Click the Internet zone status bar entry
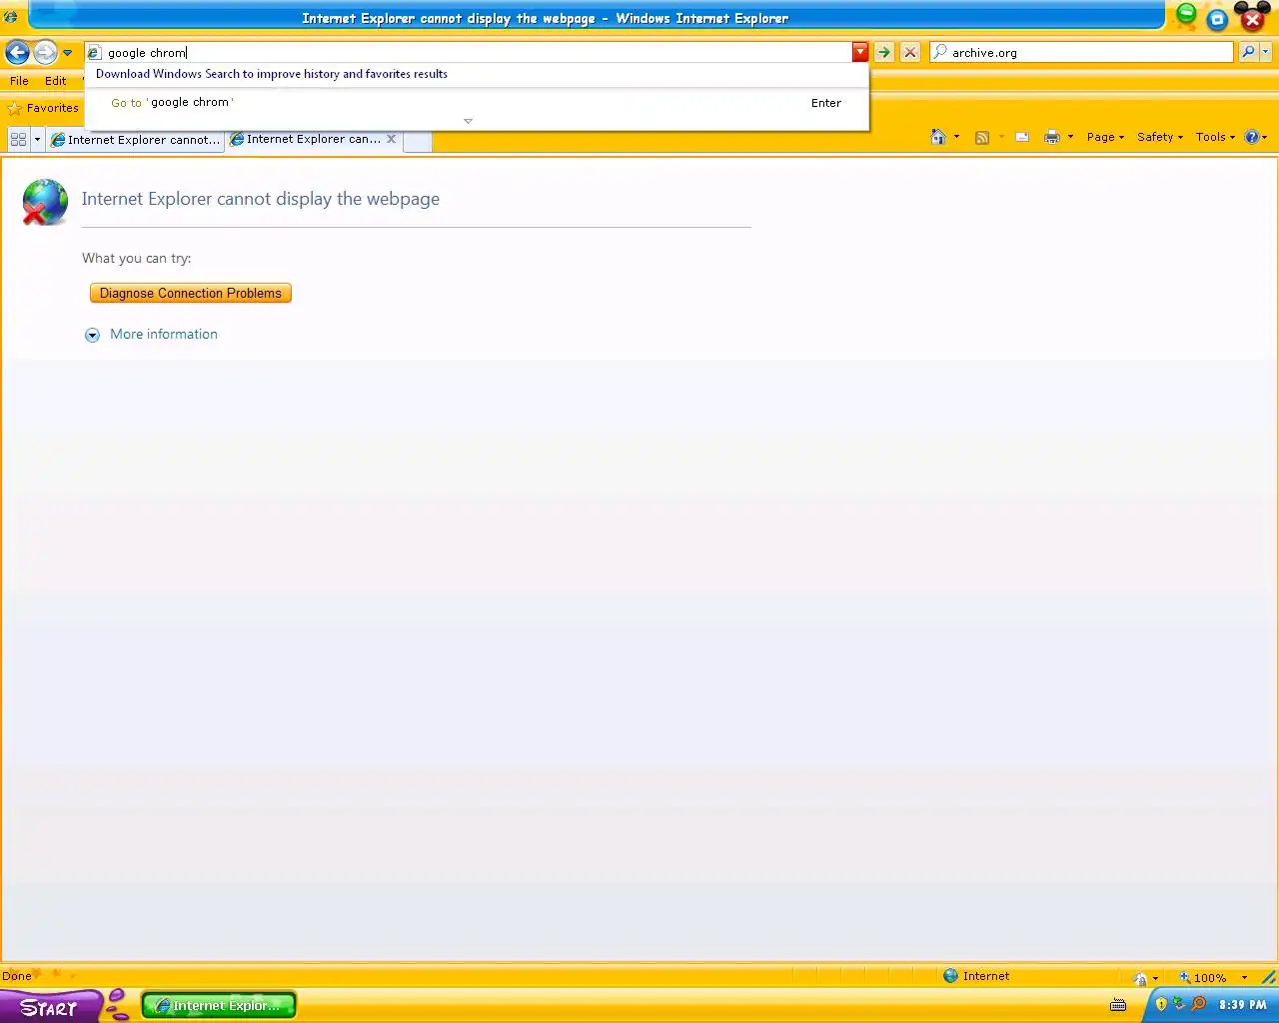Viewport: 1279px width, 1023px height. pyautogui.click(x=976, y=976)
